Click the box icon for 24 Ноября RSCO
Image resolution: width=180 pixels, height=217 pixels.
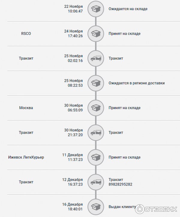tap(96, 34)
